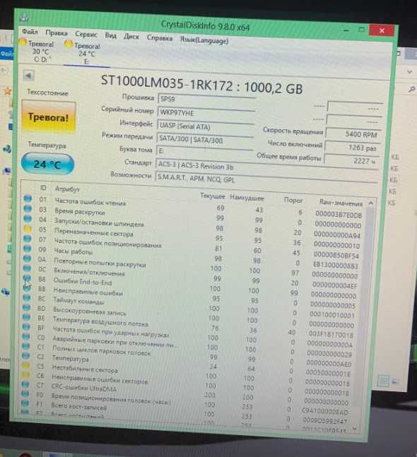Click the status dot for attribute 07
This screenshot has width=417, height=457.
coord(27,239)
